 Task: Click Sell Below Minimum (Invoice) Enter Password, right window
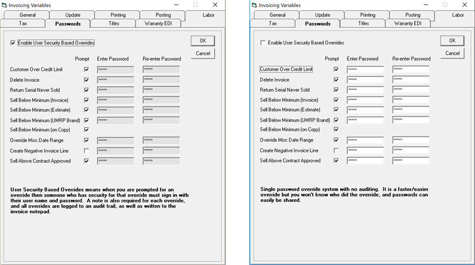point(365,99)
